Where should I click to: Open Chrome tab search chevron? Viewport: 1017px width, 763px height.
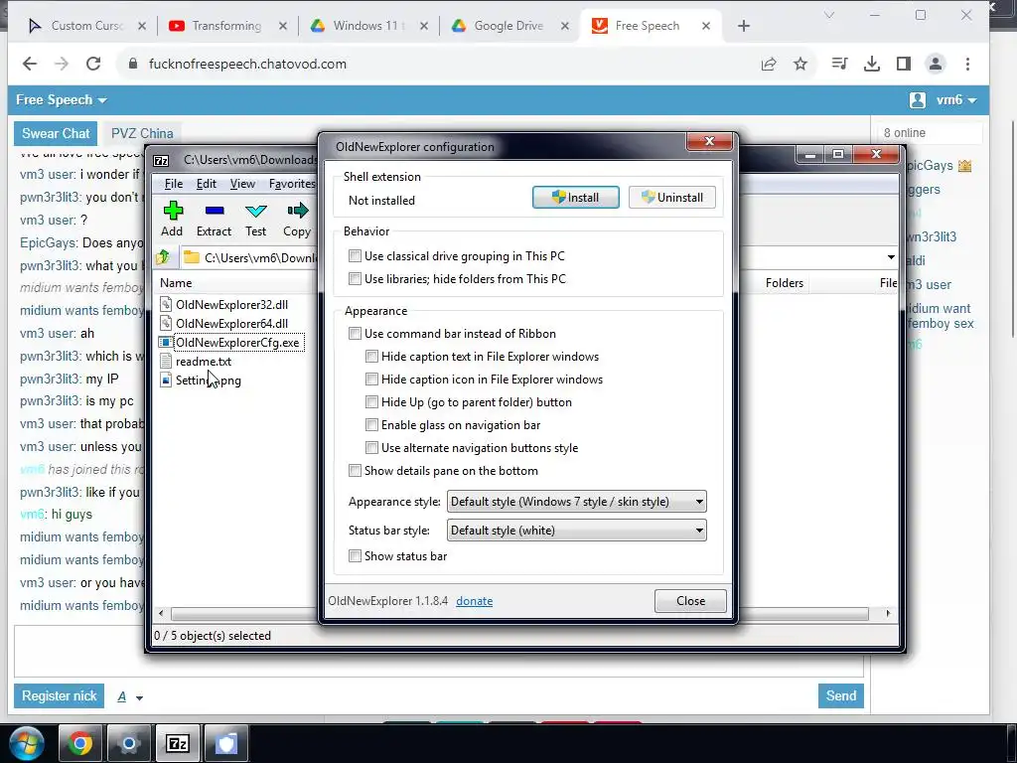click(829, 15)
